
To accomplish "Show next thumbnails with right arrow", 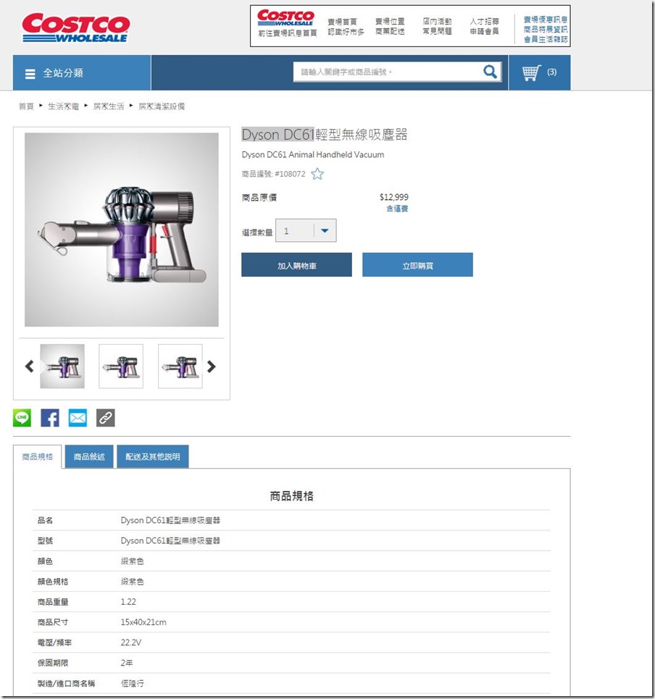I will (x=212, y=367).
